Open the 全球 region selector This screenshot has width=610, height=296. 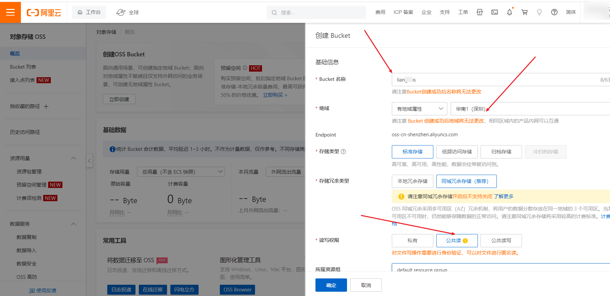[128, 12]
